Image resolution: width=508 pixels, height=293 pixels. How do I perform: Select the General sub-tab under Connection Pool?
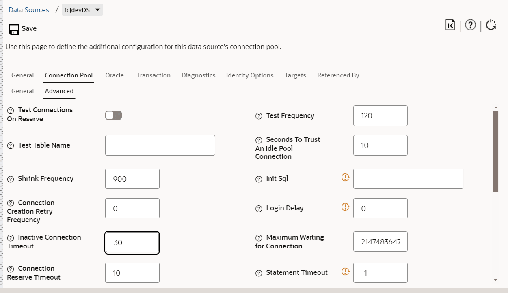[x=23, y=91]
